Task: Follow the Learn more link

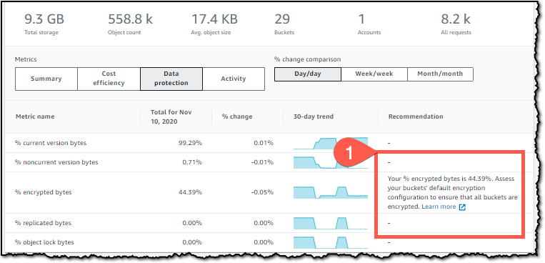Action: (439, 207)
